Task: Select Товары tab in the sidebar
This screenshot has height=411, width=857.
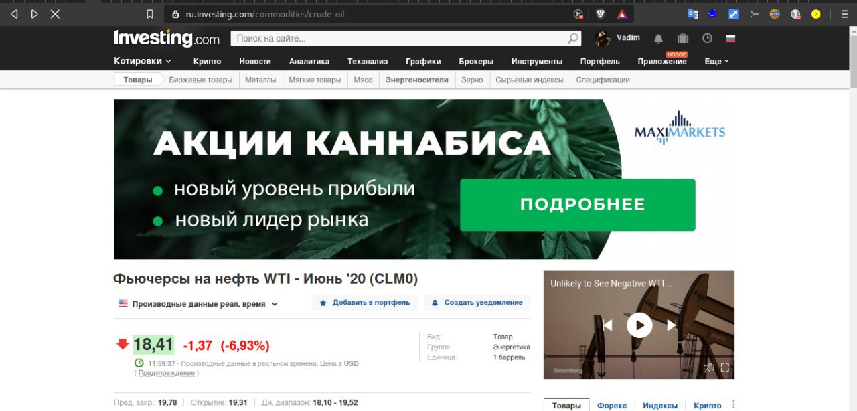Action: coord(566,405)
